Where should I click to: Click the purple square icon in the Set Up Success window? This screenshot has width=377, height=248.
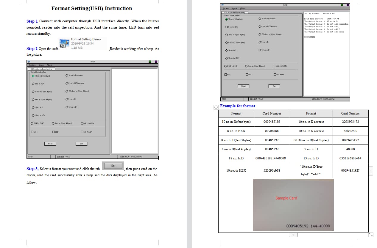click(348, 5)
